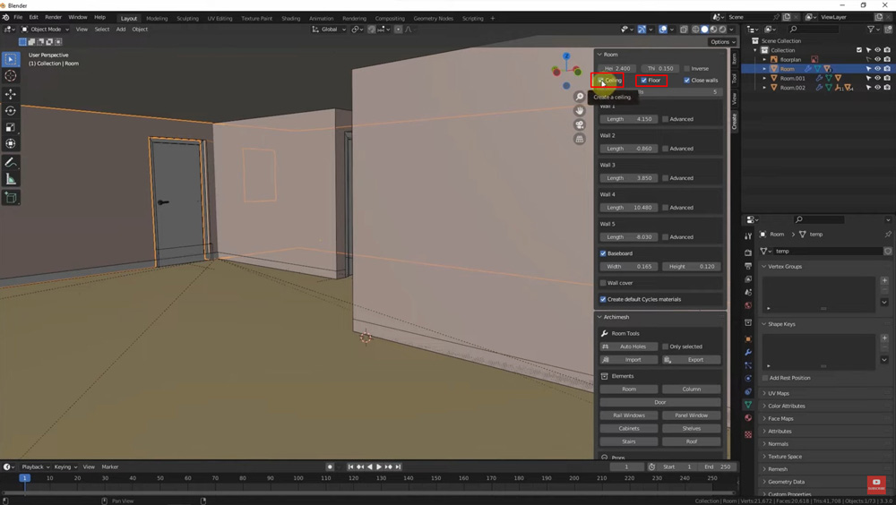Image resolution: width=896 pixels, height=505 pixels.
Task: Add a Stairs element
Action: pyautogui.click(x=629, y=441)
